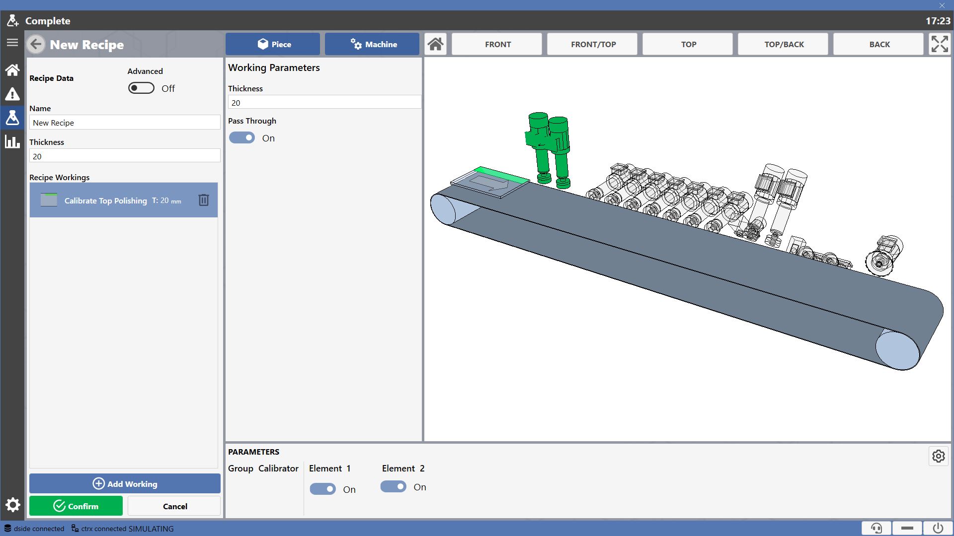
Task: Click the Add Working button
Action: pos(125,483)
